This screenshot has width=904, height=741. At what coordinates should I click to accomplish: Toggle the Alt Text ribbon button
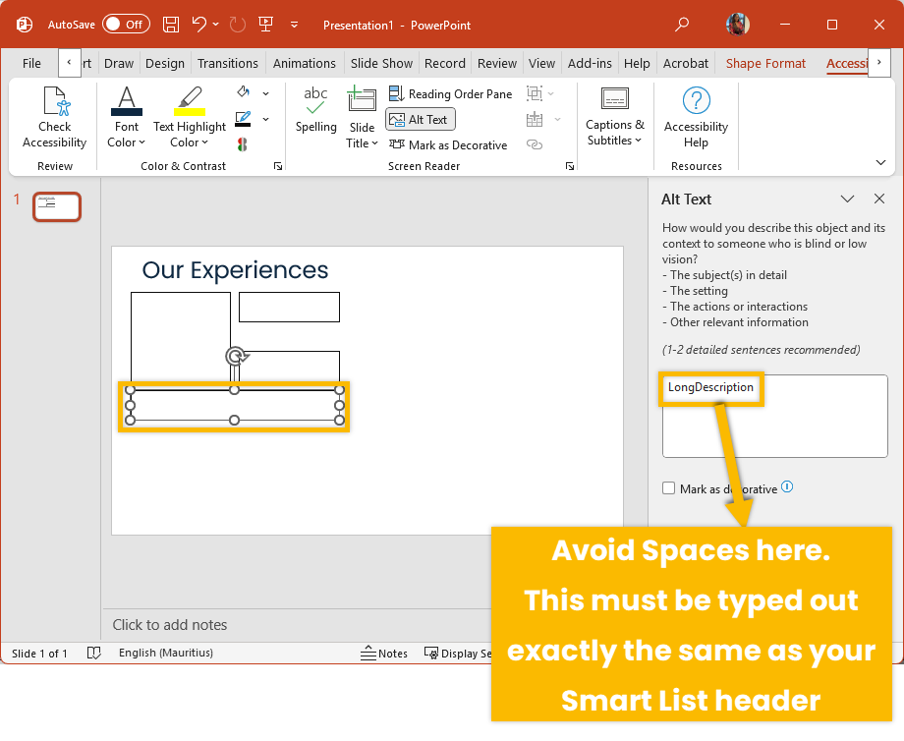click(420, 119)
